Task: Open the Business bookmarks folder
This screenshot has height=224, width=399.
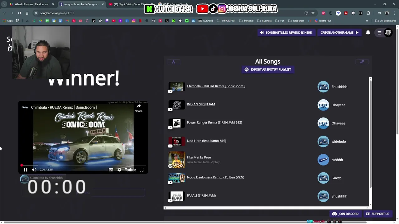Action: pos(264,21)
